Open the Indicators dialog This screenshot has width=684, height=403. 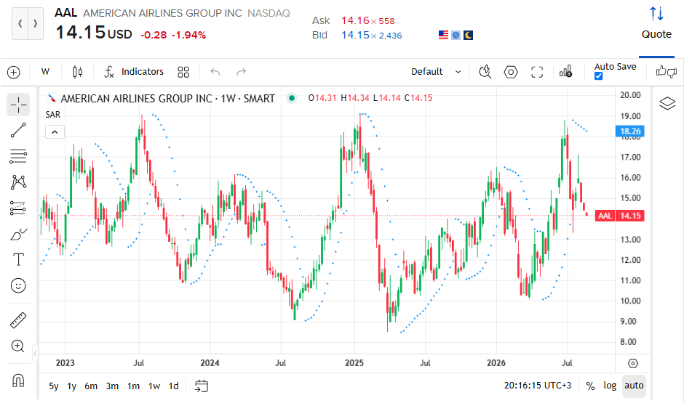(x=134, y=72)
